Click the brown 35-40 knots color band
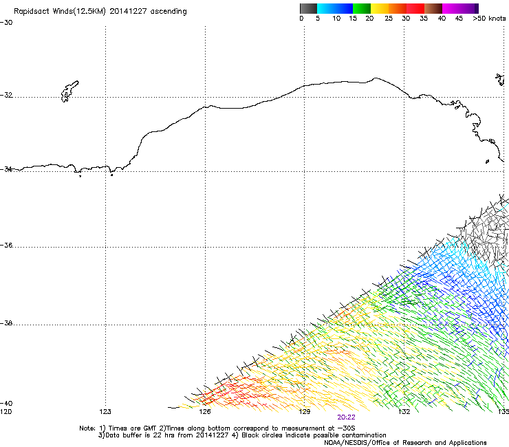Image resolution: width=509 pixels, height=447 pixels. pos(433,8)
